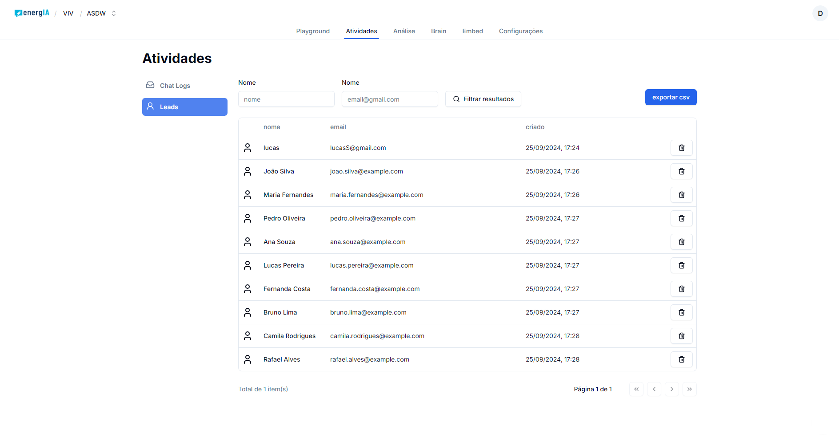Delete the Rafael Alves lead
This screenshot has width=839, height=437.
coord(681,359)
